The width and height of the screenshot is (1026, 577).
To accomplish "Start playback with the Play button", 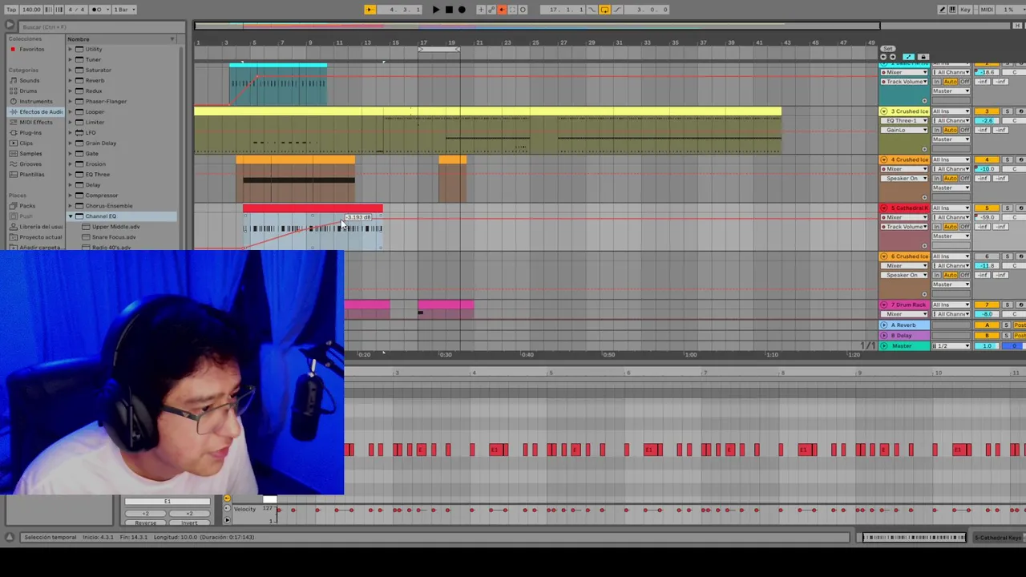I will [x=436, y=10].
